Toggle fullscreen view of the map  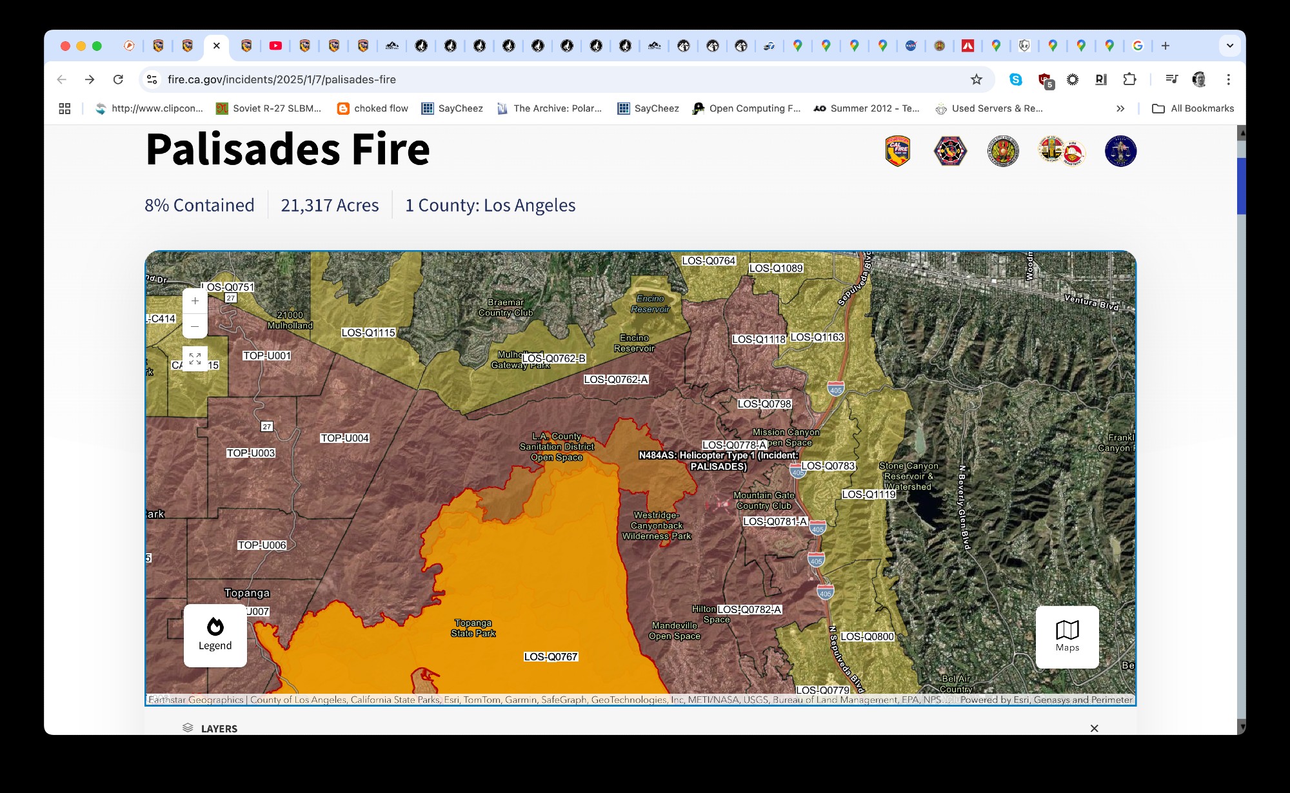[195, 359]
